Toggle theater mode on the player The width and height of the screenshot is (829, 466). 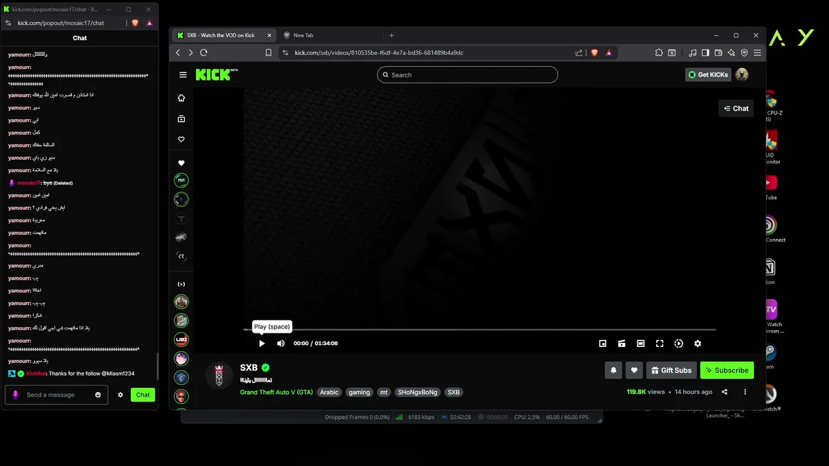point(641,344)
